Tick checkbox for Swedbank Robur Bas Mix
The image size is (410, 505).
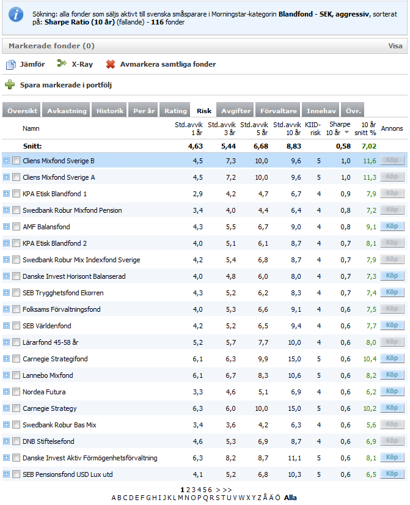16,424
